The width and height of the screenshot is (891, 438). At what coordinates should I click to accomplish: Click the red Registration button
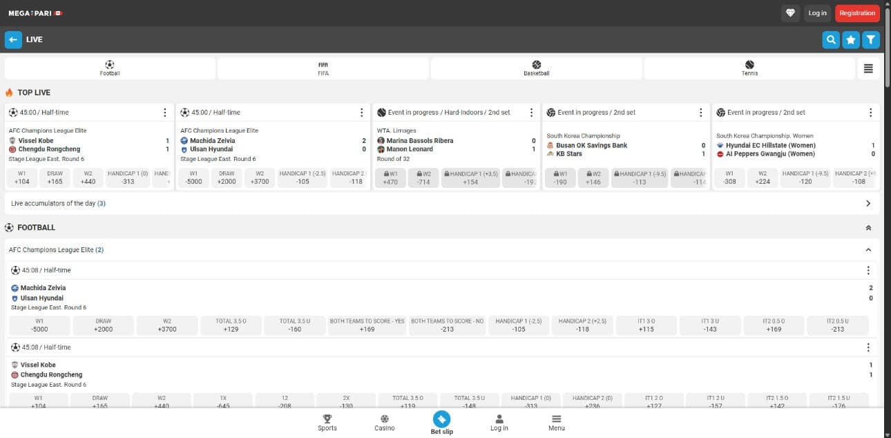[x=856, y=13]
